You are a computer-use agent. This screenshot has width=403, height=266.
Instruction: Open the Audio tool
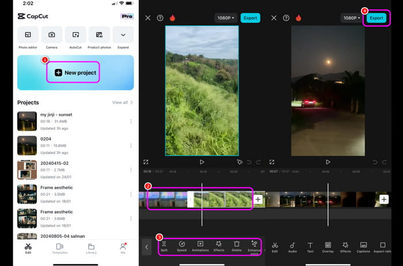(292, 247)
